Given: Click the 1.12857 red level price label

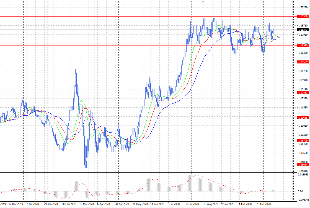Looking at the screenshot, I should point(303,93).
